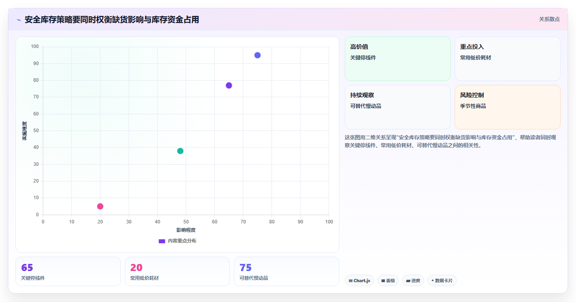Click the 进度 tag chip
This screenshot has height=302, width=576.
pos(413,281)
